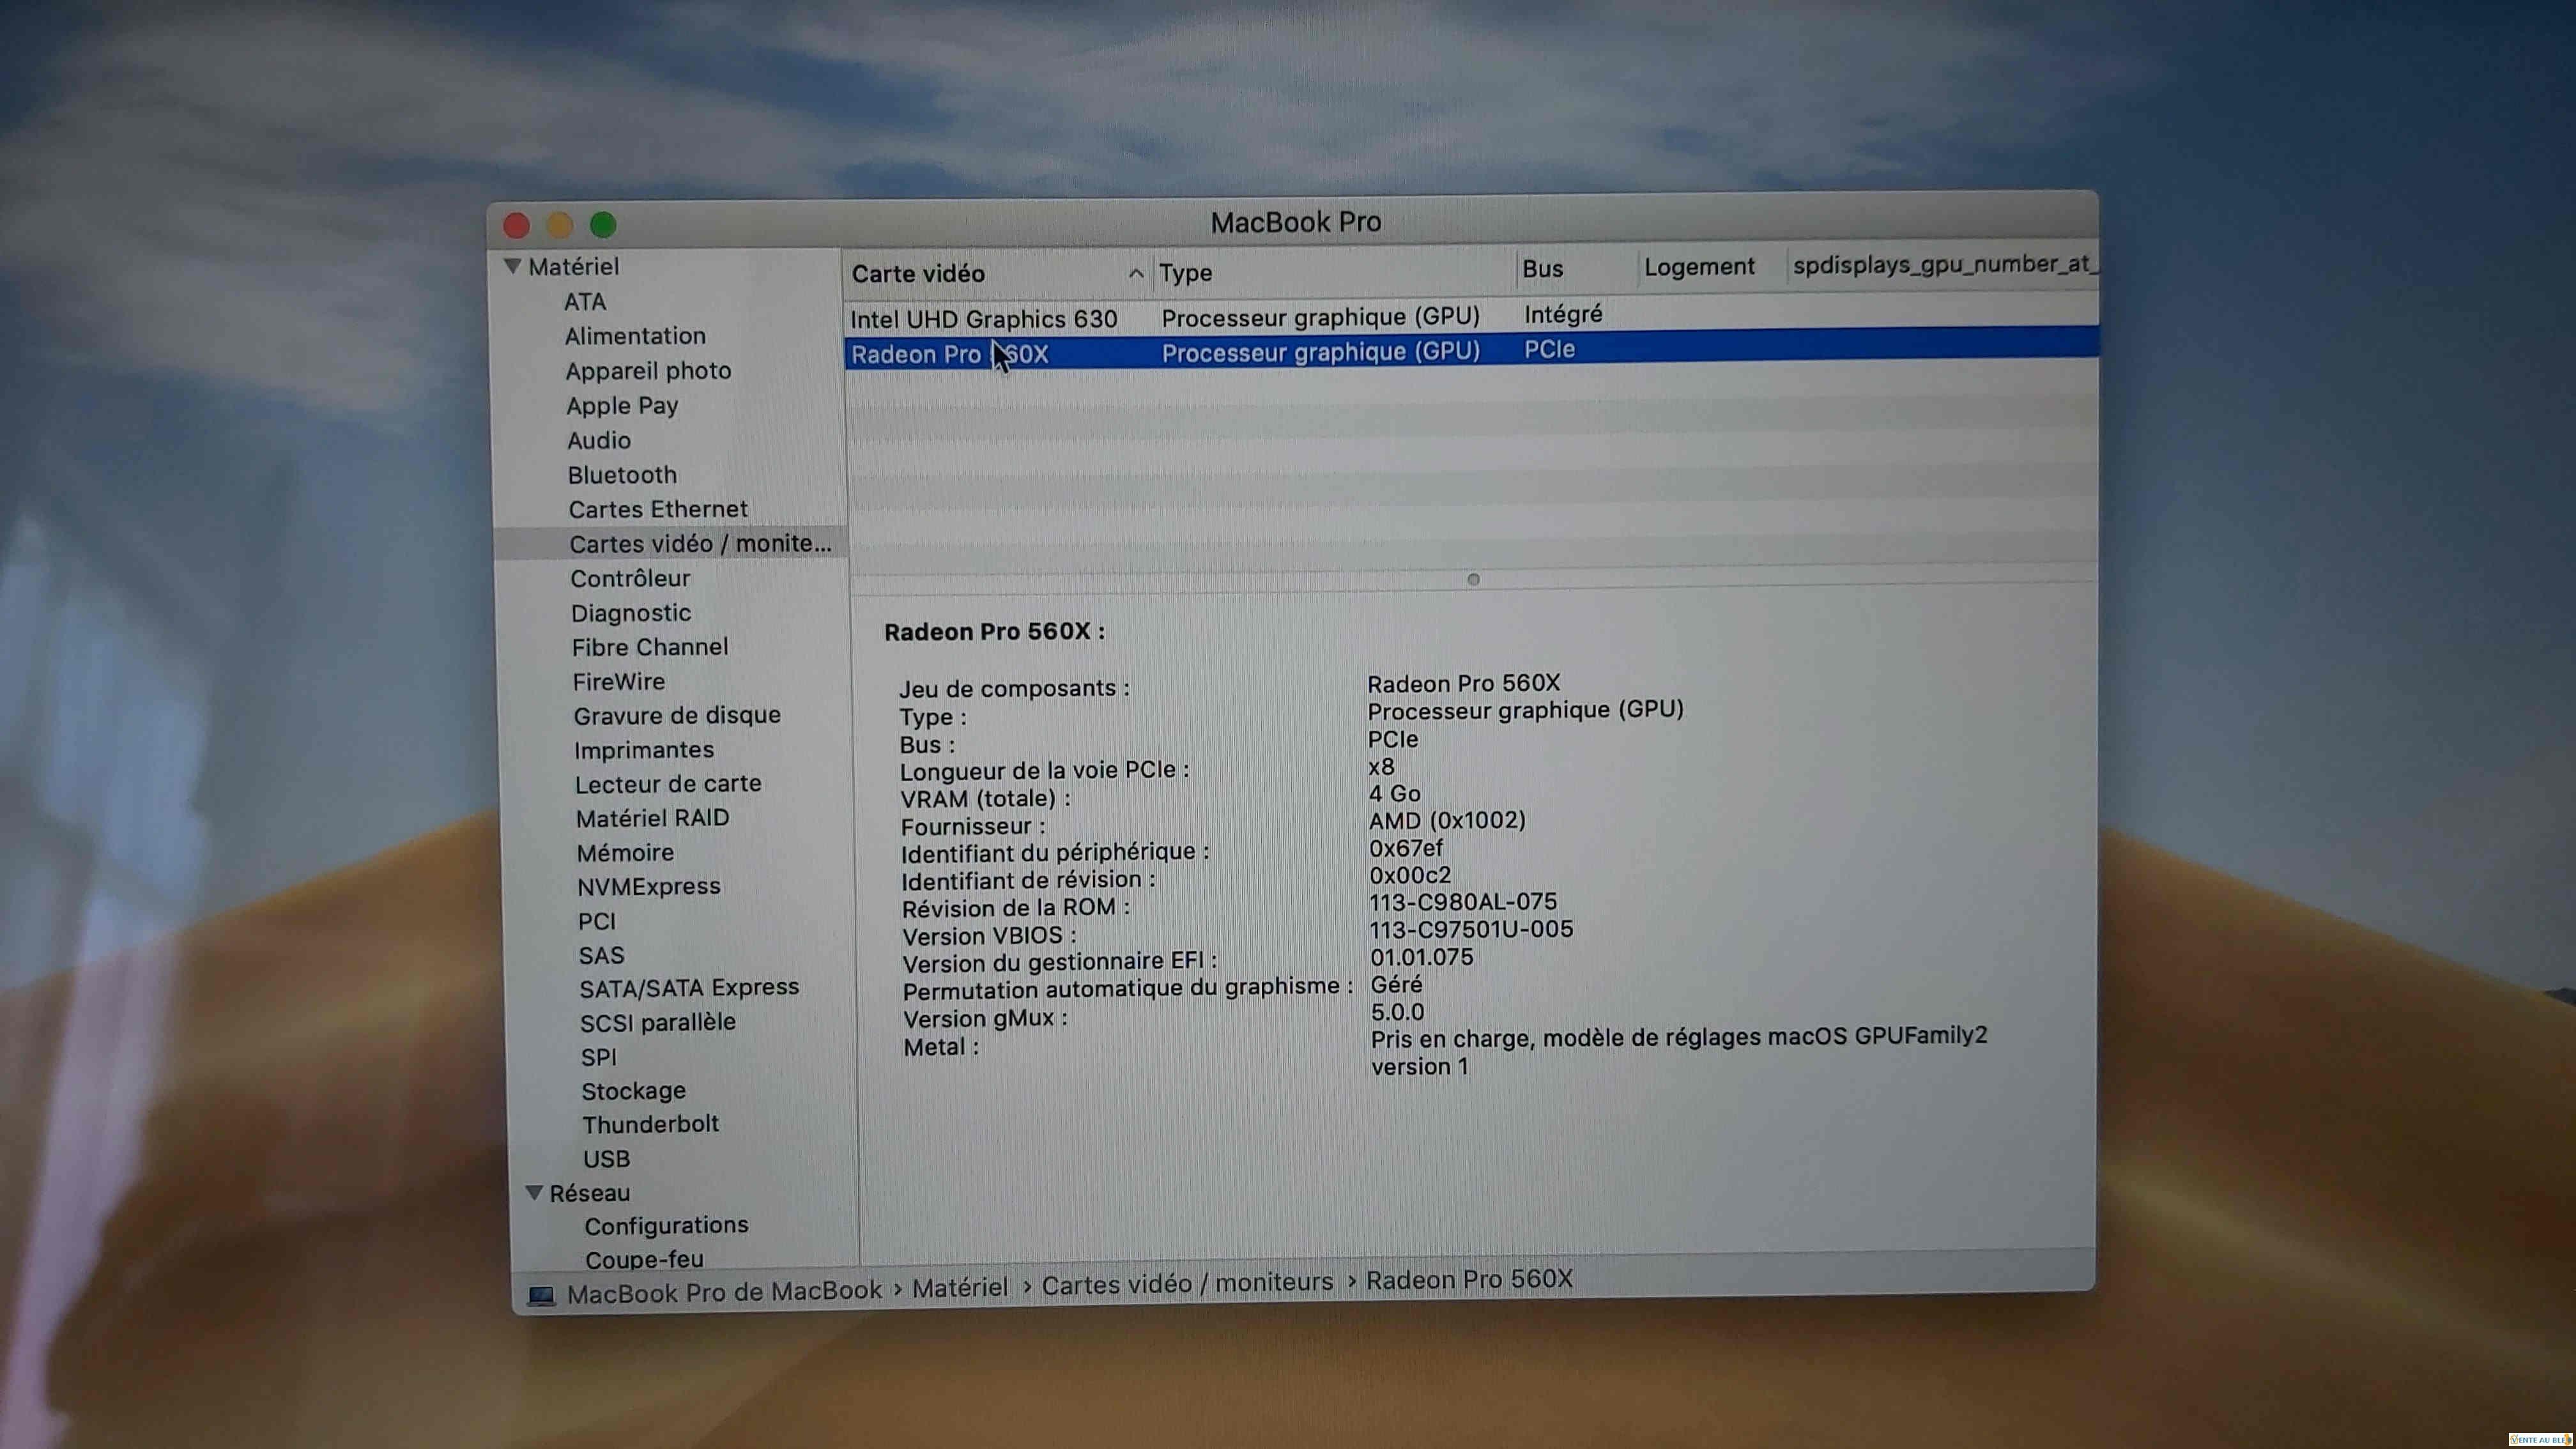The width and height of the screenshot is (2576, 1449).
Task: Click Radeon Pro 560X in path bar
Action: tap(1469, 1280)
